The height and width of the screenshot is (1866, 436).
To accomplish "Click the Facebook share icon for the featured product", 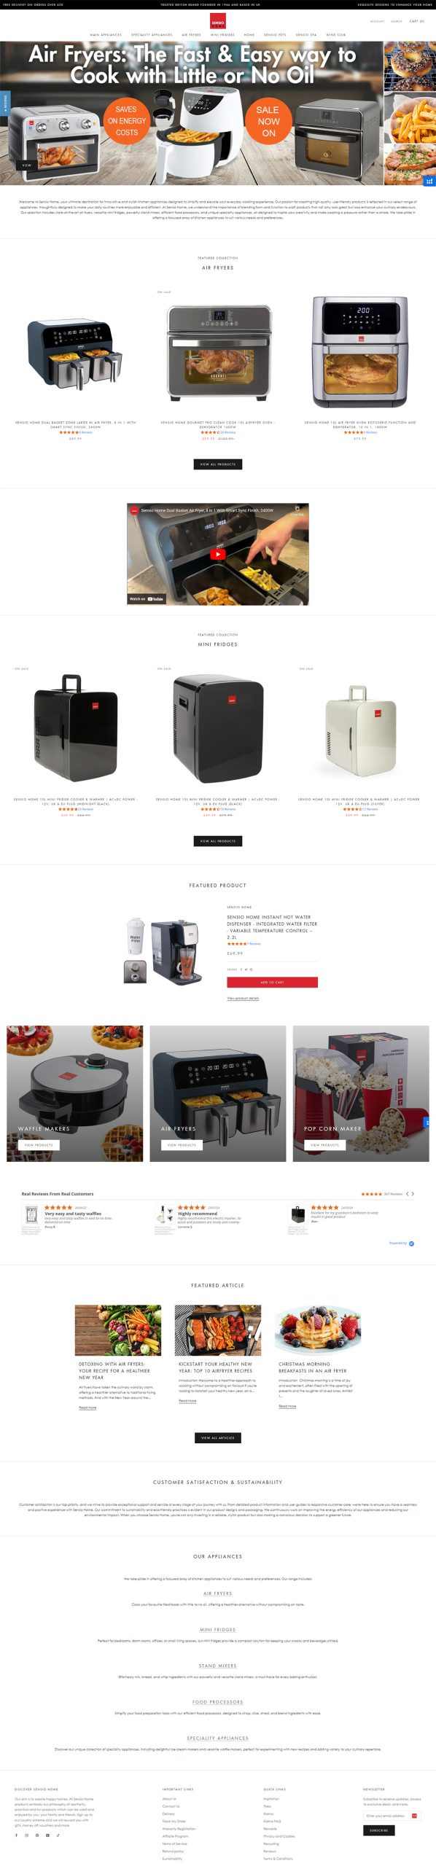I will [241, 969].
